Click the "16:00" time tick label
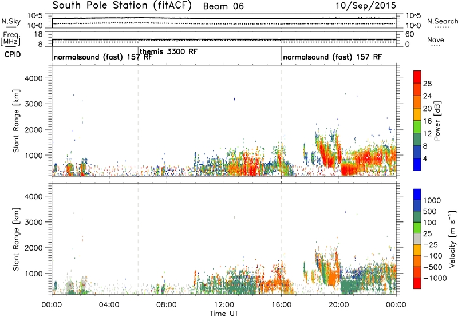 (281, 305)
